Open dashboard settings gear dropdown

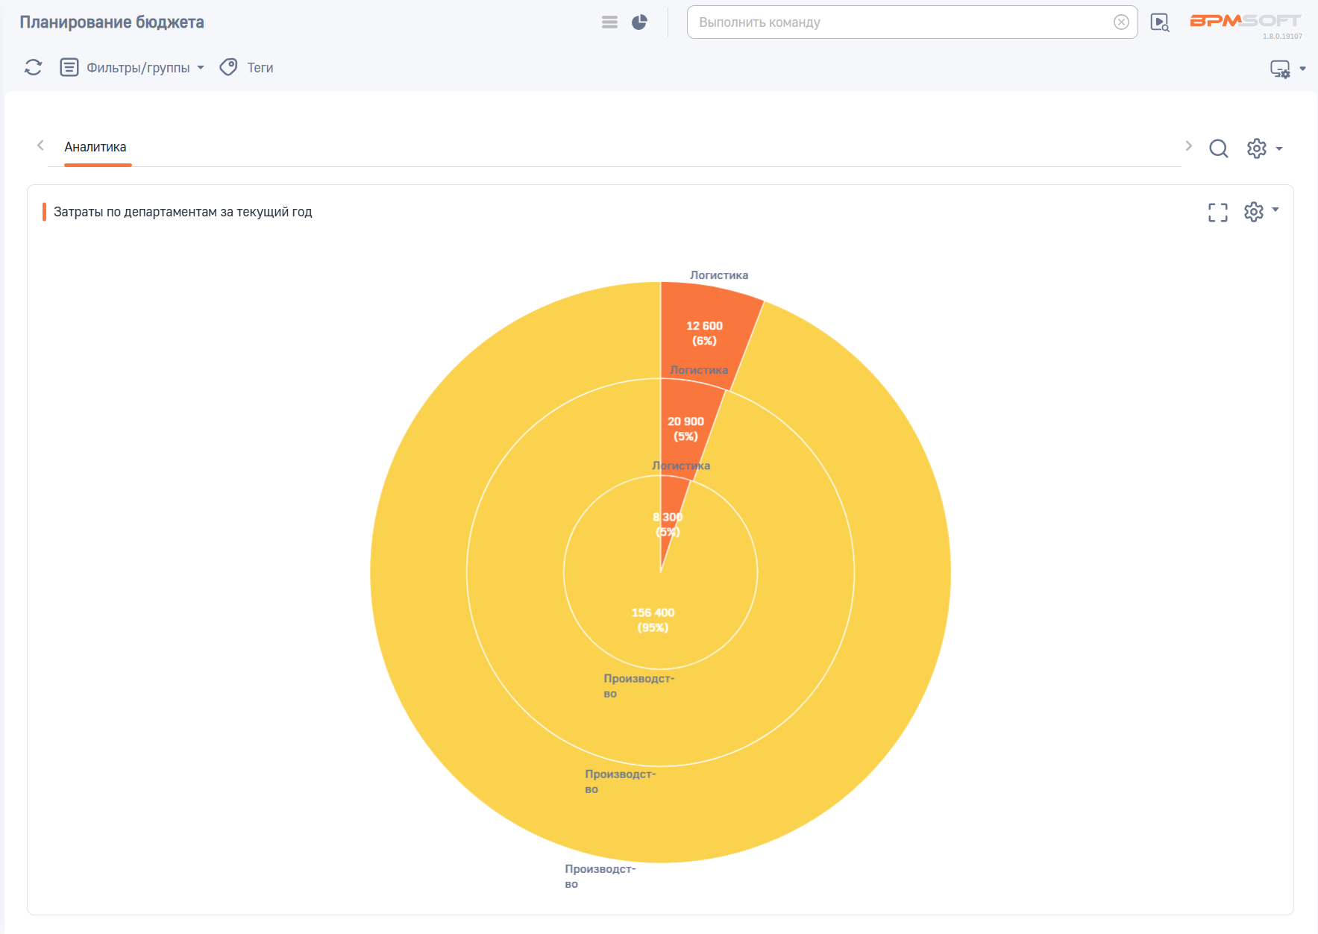coord(1264,148)
